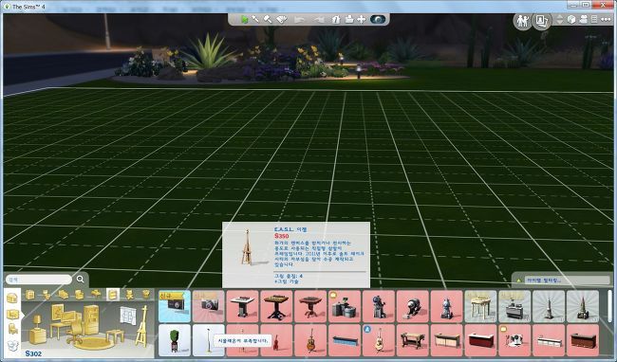Click The Sims 4 title bar icon

pyautogui.click(x=7, y=7)
